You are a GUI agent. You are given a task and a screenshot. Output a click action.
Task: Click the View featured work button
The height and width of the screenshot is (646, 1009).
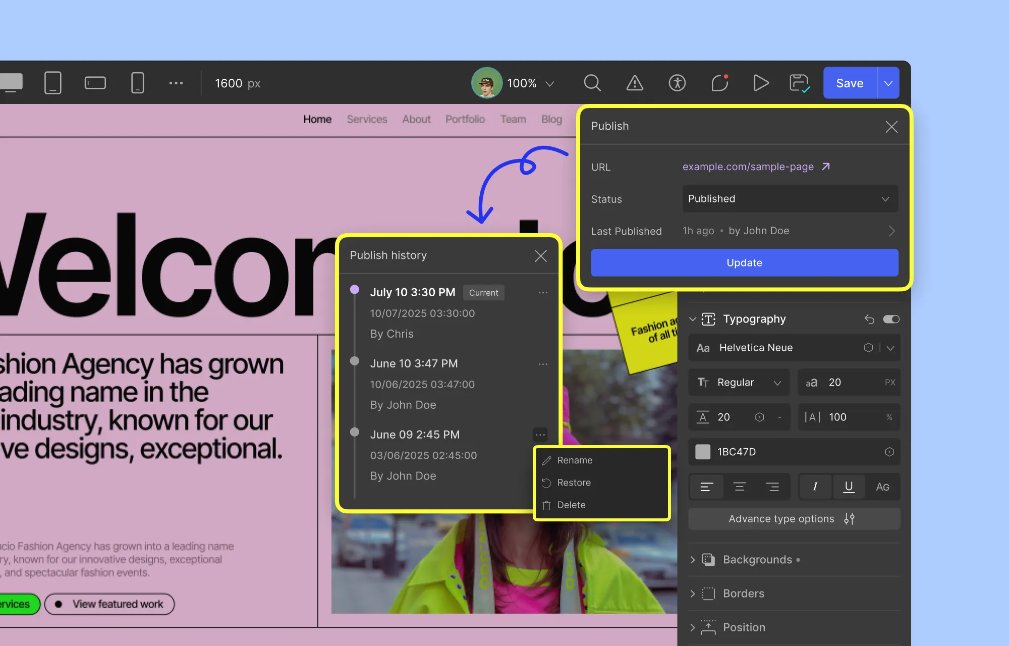(x=109, y=604)
